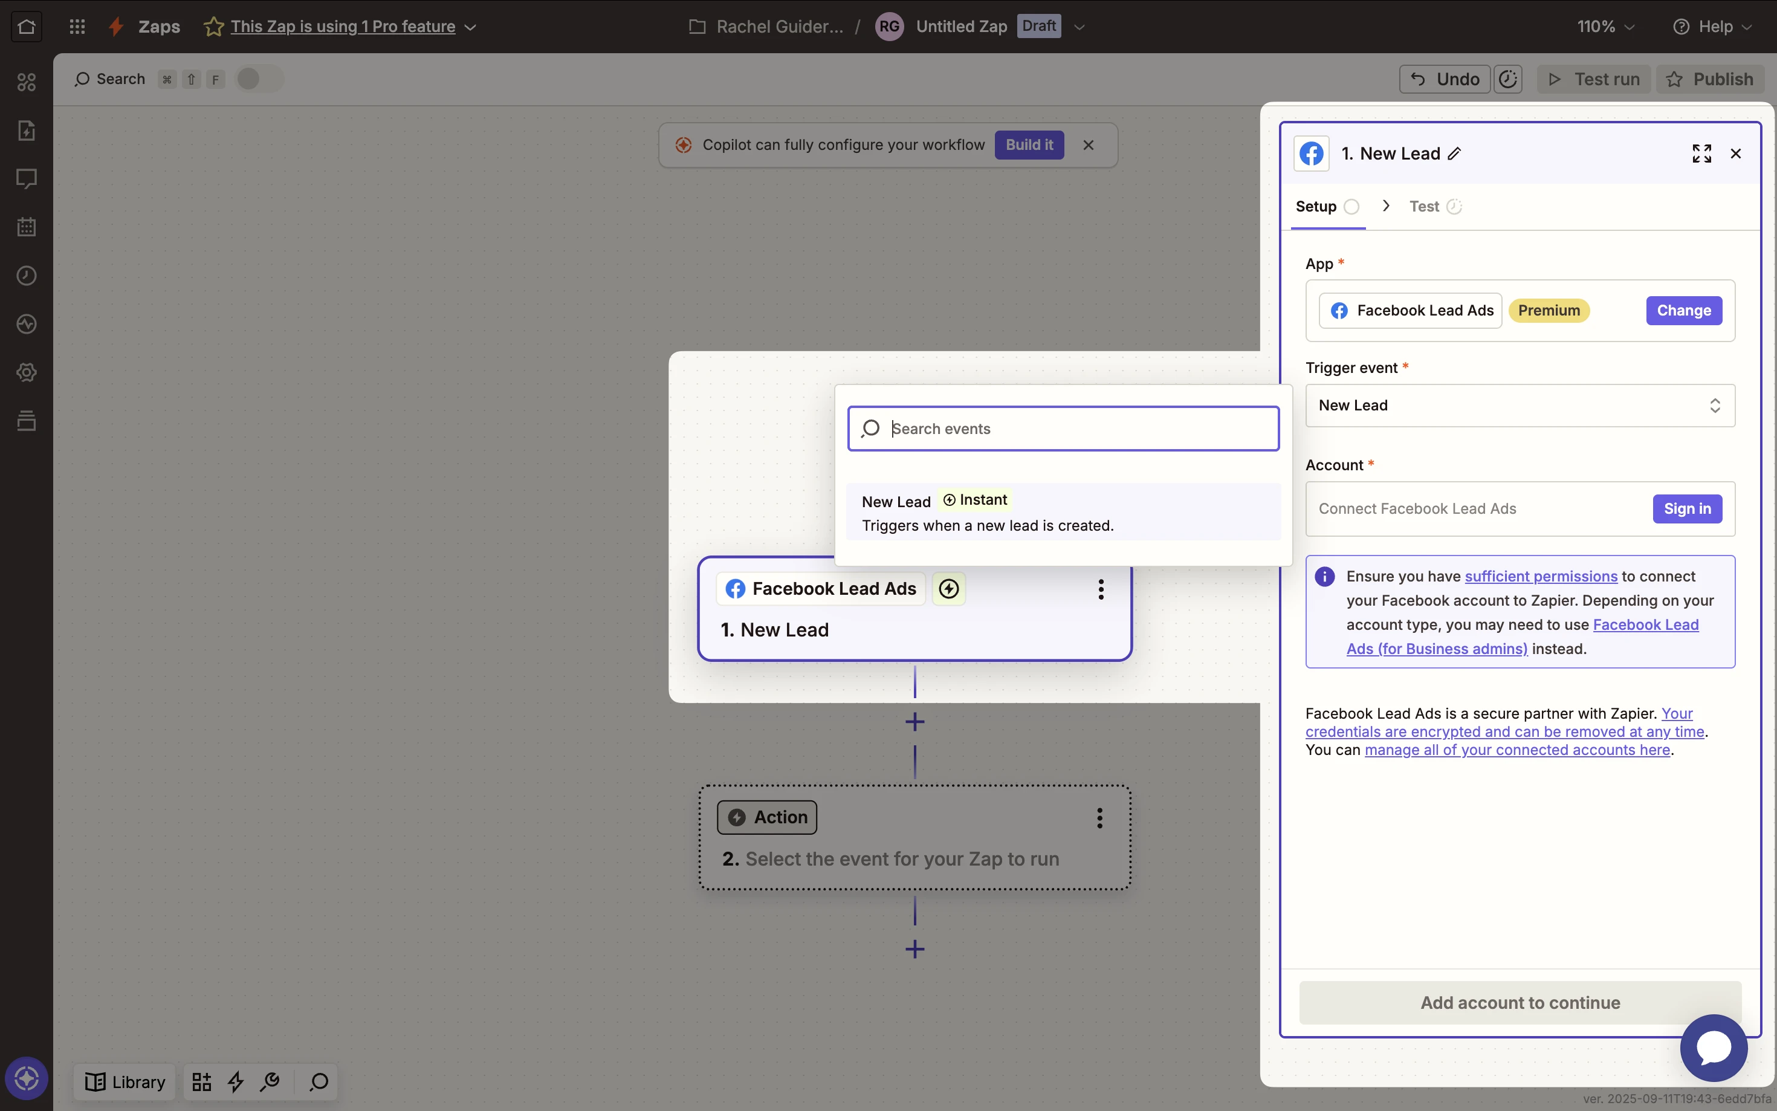This screenshot has height=1111, width=1777.
Task: Open the apps grid menu
Action: [x=77, y=27]
